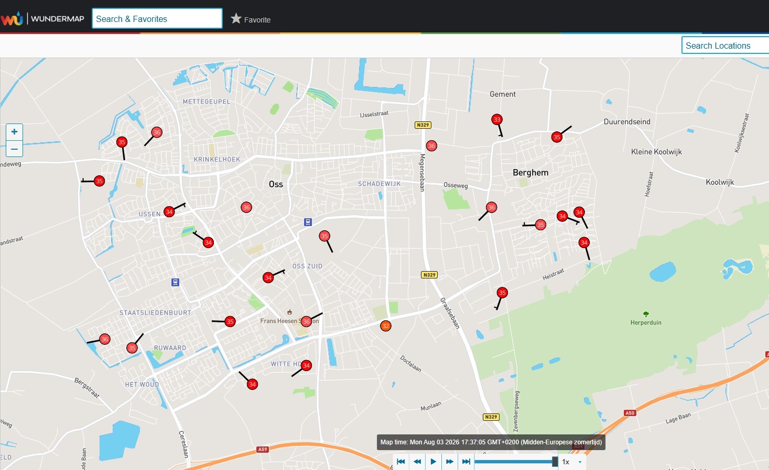Select the orange station marker 32

(x=386, y=326)
